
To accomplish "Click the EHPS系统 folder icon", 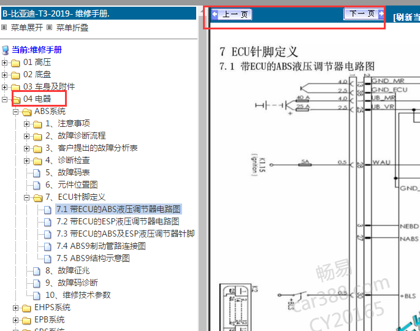I will [x=26, y=308].
